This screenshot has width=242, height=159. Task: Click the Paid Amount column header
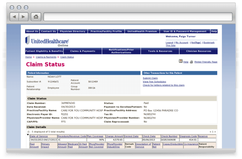[34, 145]
